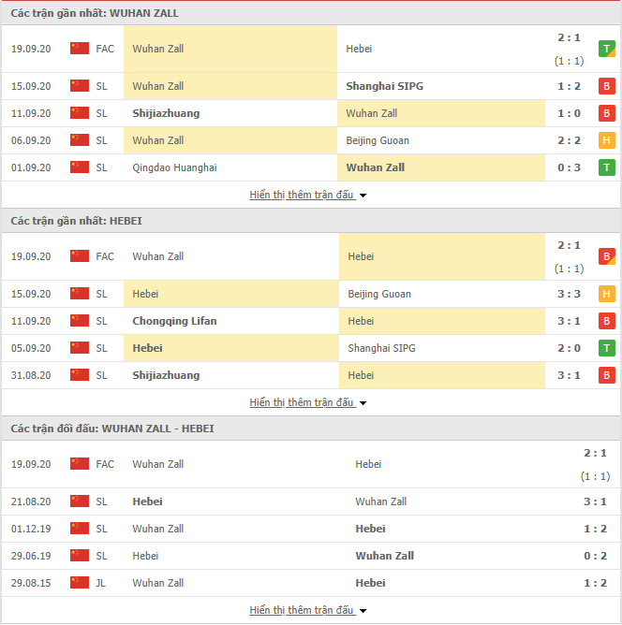Click the red B badge for Chongqing Lifan 3:1 match
This screenshot has width=622, height=625.
pyautogui.click(x=606, y=321)
